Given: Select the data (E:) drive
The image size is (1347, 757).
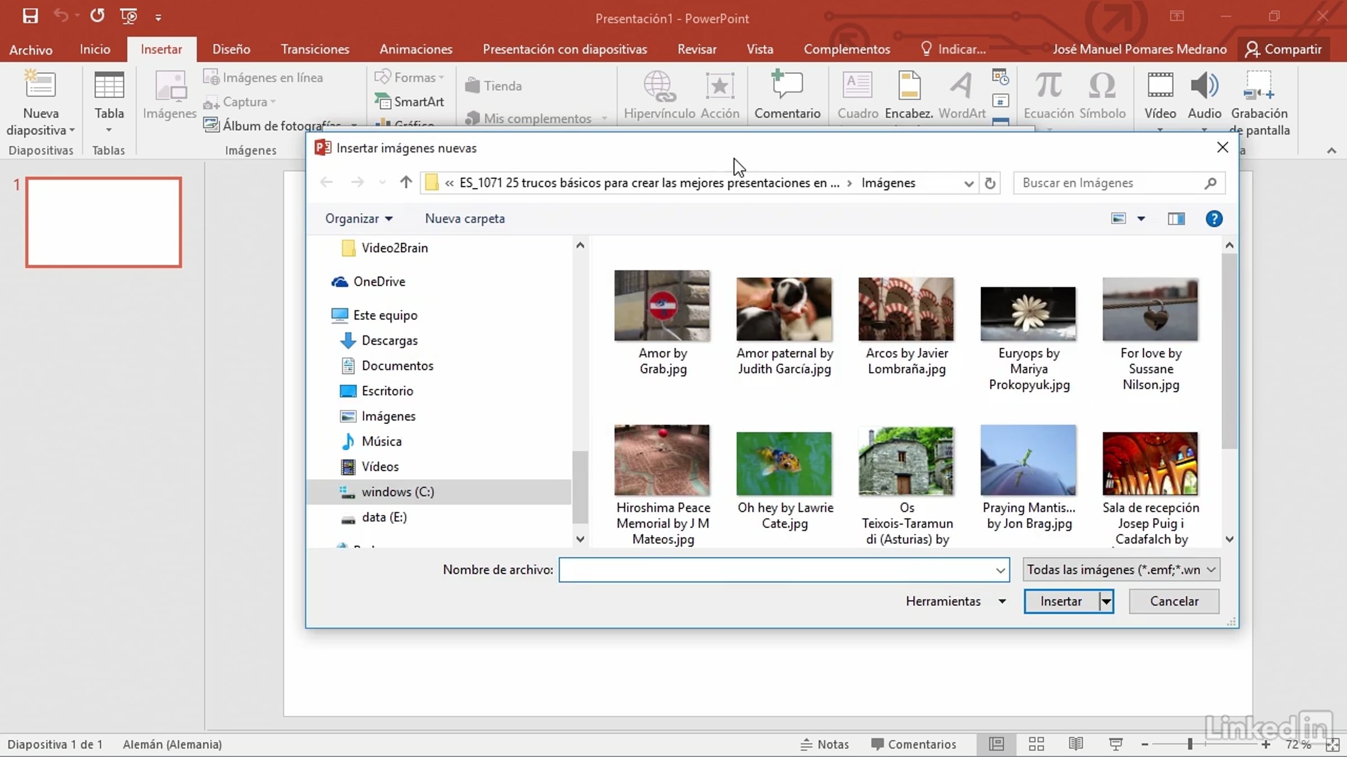Looking at the screenshot, I should pos(373,517).
